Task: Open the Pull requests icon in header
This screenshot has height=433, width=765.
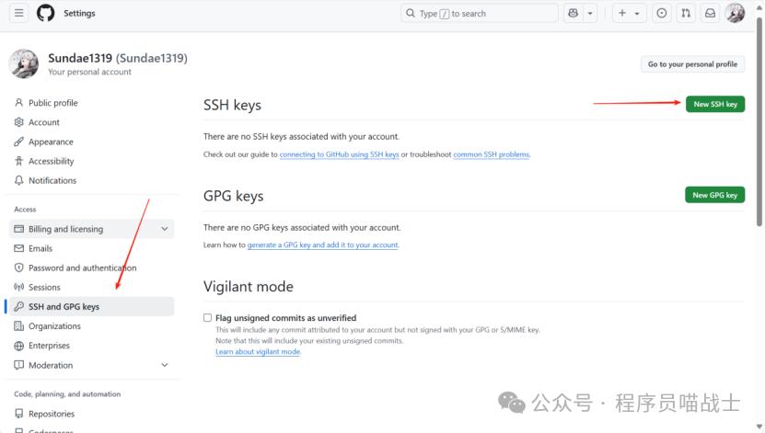Action: [686, 14]
